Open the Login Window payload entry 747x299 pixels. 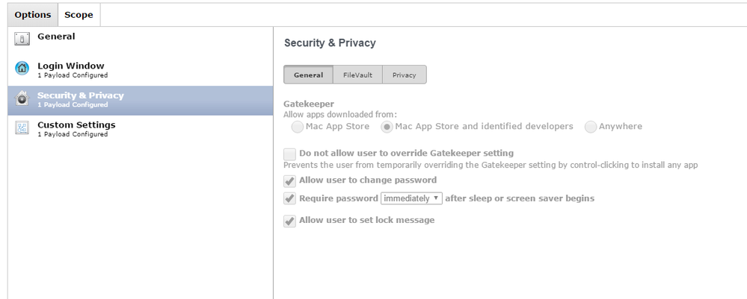(x=141, y=70)
